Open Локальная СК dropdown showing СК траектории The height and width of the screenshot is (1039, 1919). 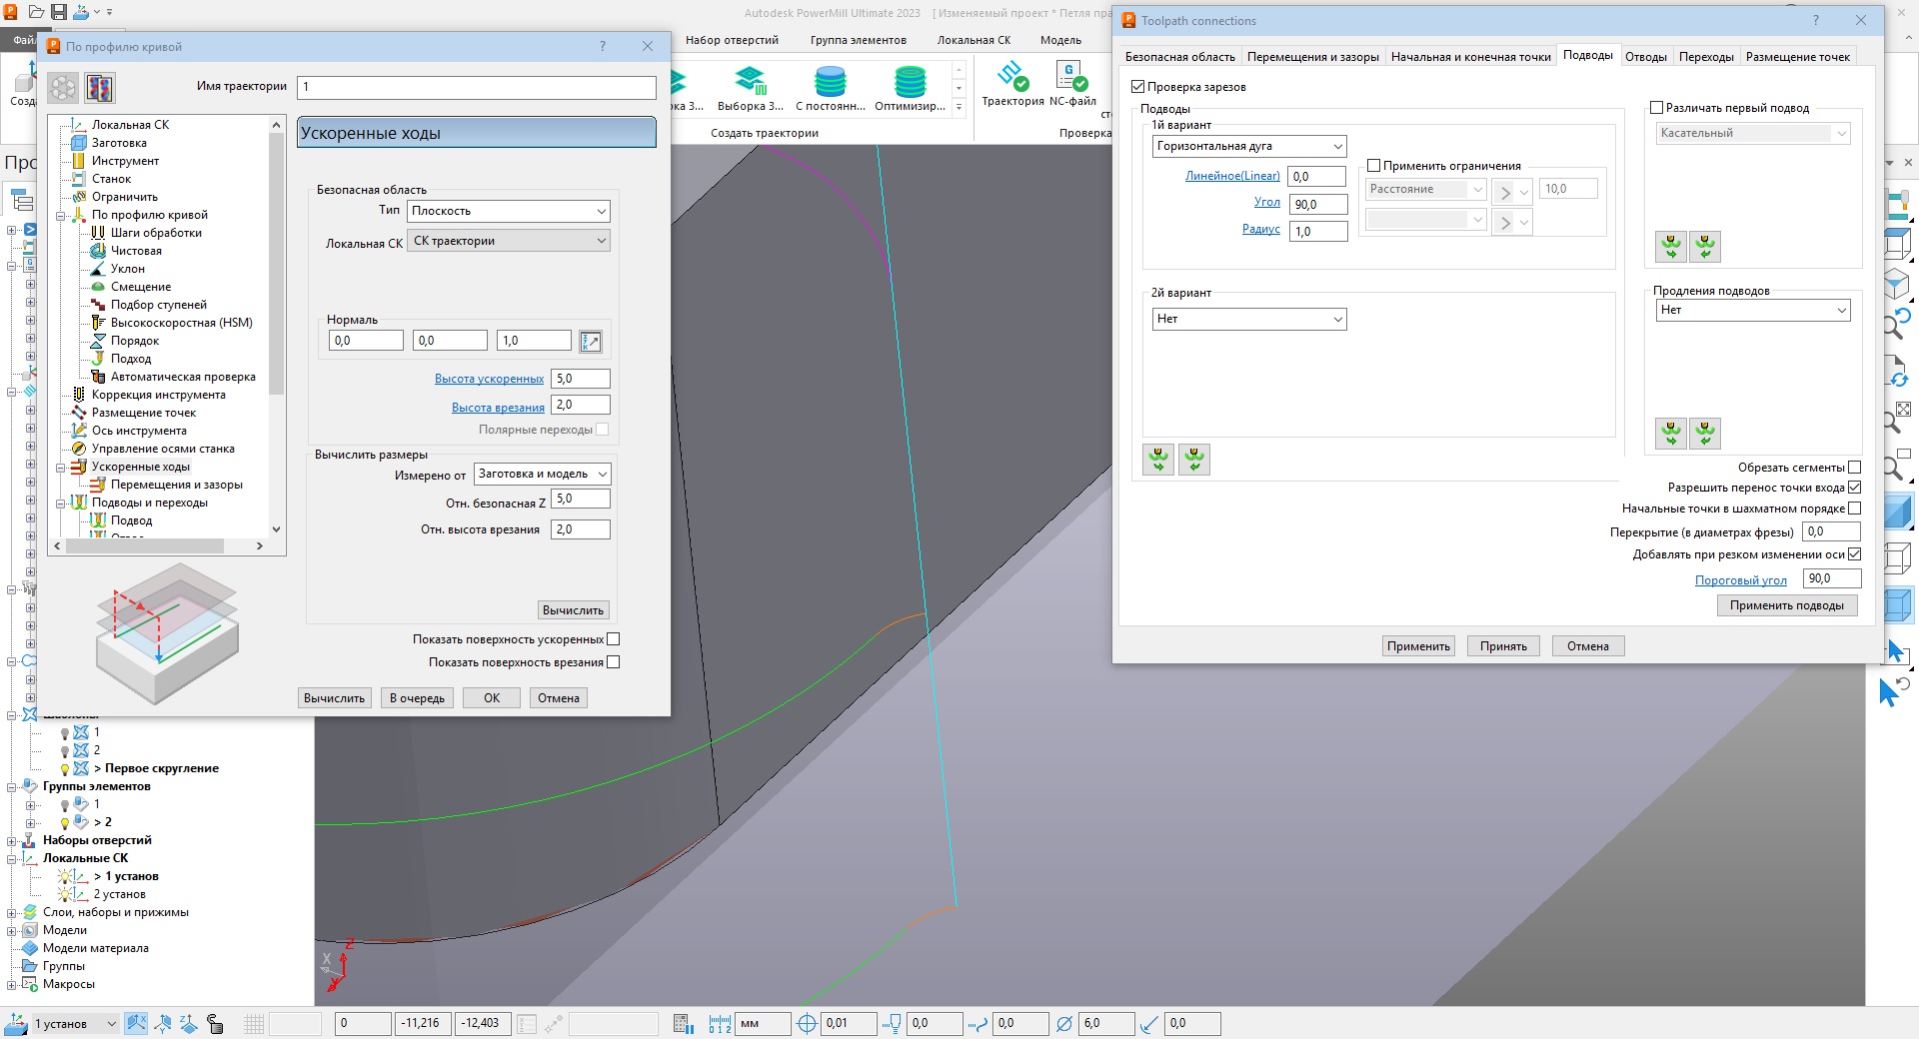509,241
